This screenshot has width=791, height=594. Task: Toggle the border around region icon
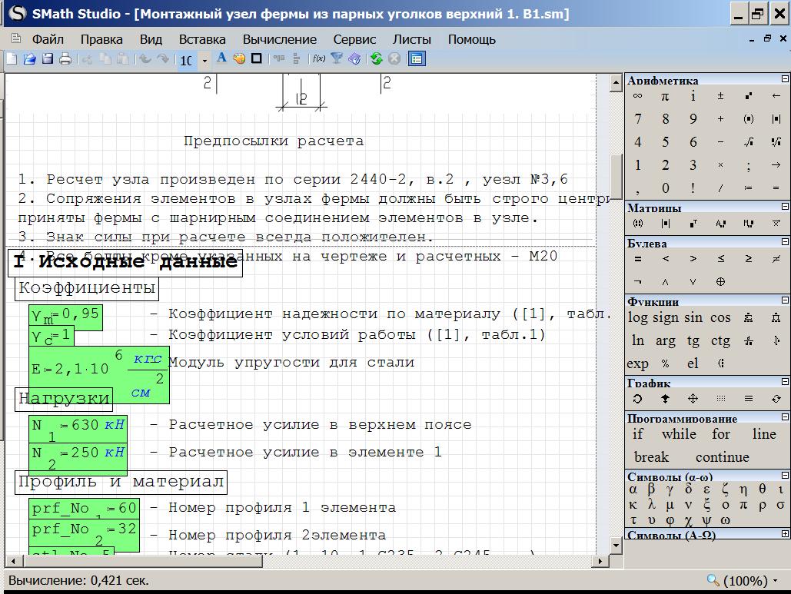(257, 59)
